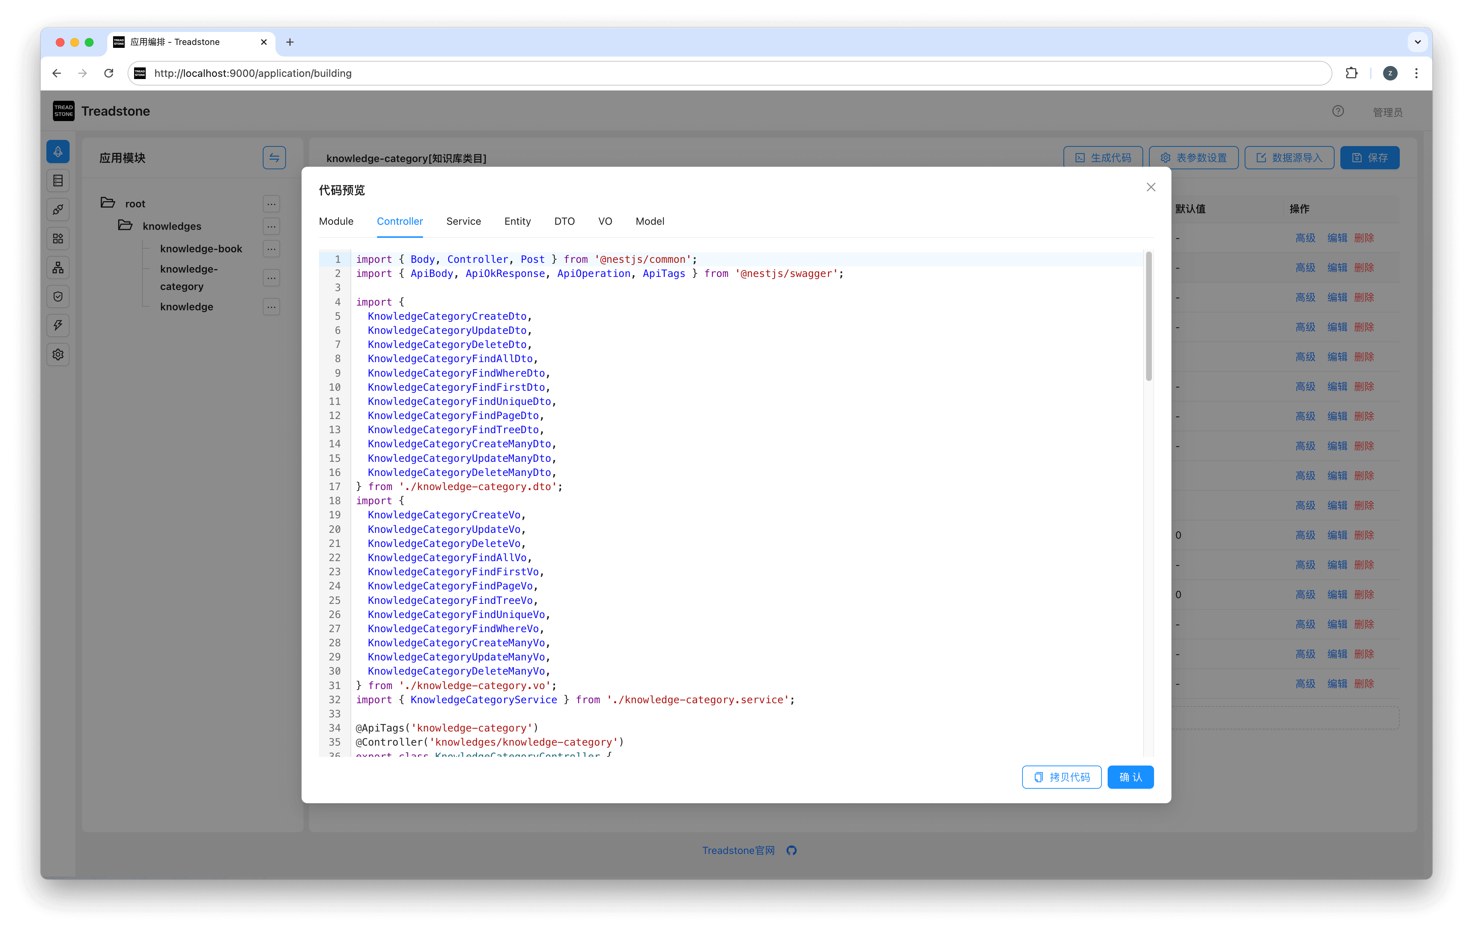The image size is (1473, 933).
Task: Go forward with the browser forward arrow
Action: tap(83, 74)
